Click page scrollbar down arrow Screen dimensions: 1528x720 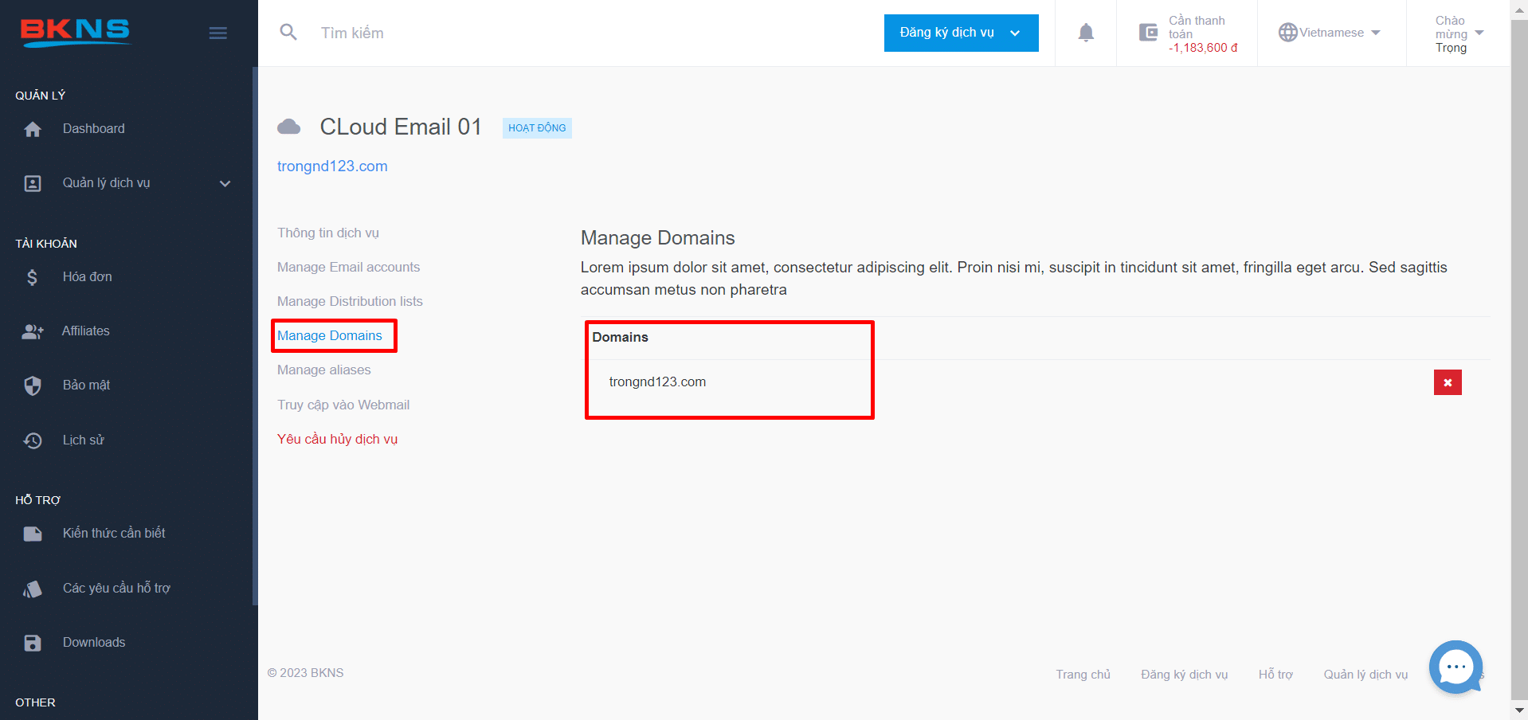1519,710
